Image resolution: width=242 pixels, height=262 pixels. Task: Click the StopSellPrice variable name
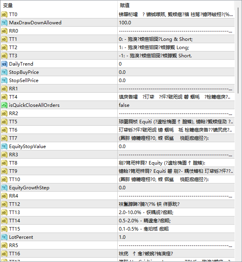coord(24,81)
